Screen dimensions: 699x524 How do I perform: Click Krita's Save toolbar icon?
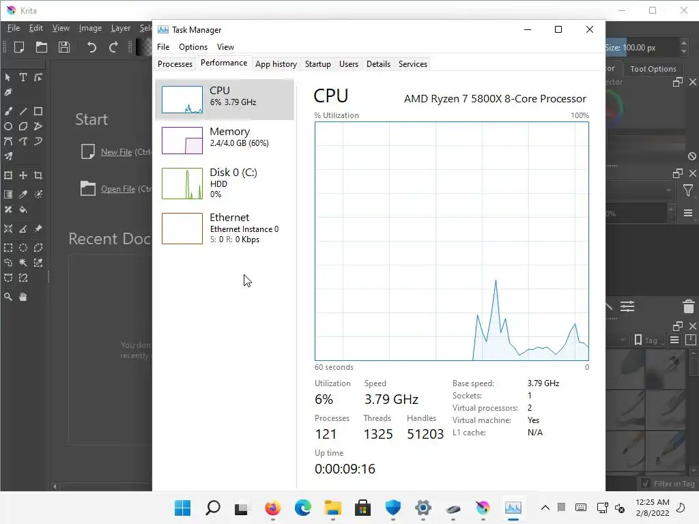point(64,47)
